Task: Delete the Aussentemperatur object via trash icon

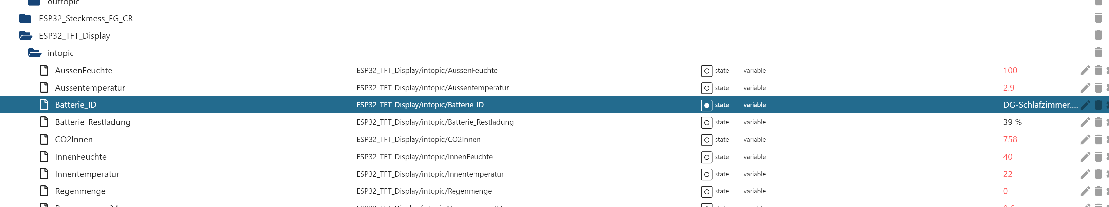Action: [x=1098, y=88]
